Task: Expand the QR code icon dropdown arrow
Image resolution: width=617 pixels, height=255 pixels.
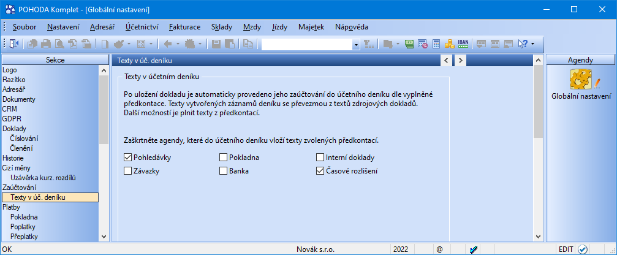Action: click(x=152, y=44)
